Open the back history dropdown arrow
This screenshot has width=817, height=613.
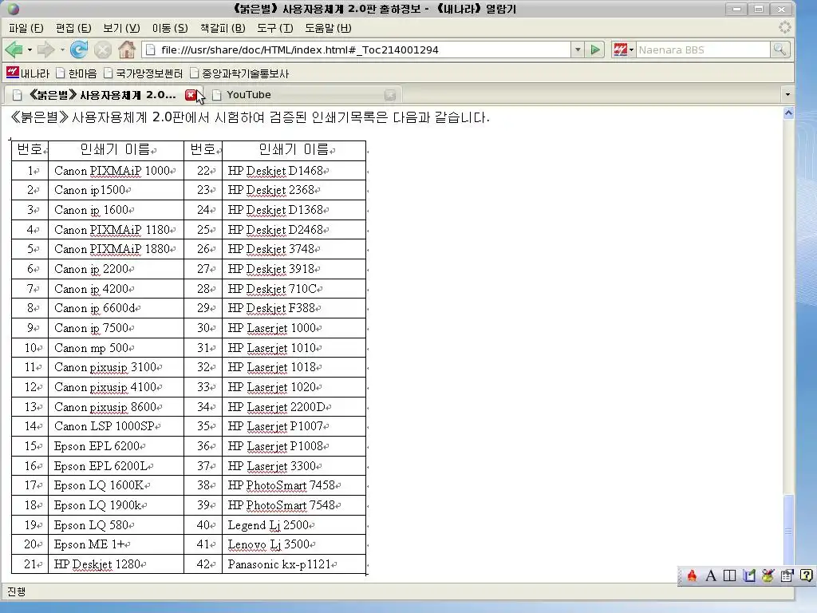[30, 50]
